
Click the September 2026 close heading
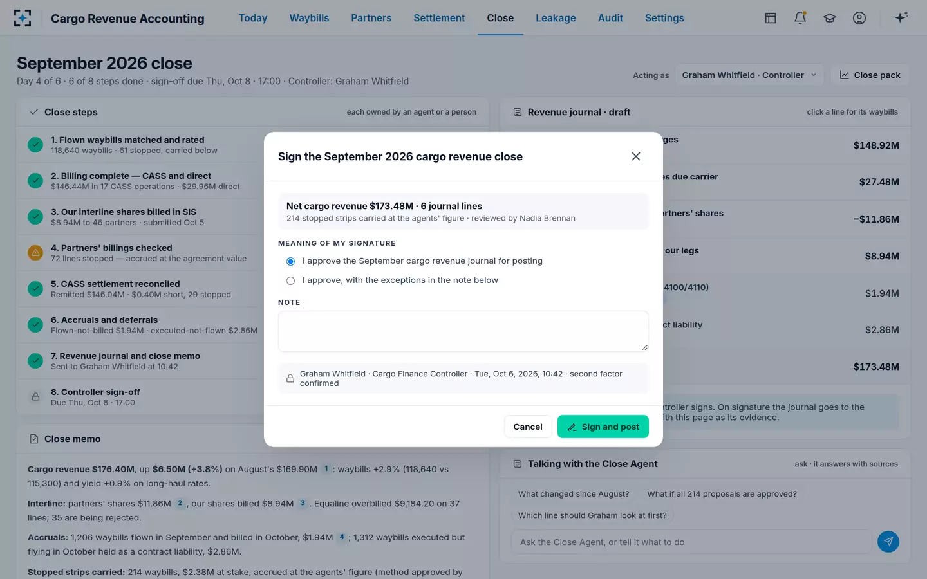(104, 63)
